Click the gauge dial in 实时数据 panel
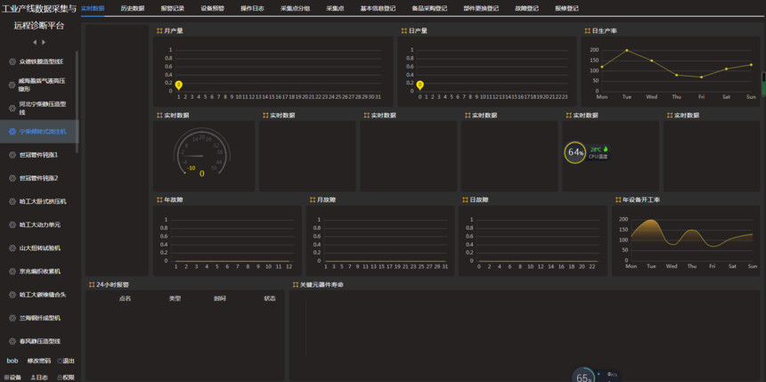 [202, 155]
